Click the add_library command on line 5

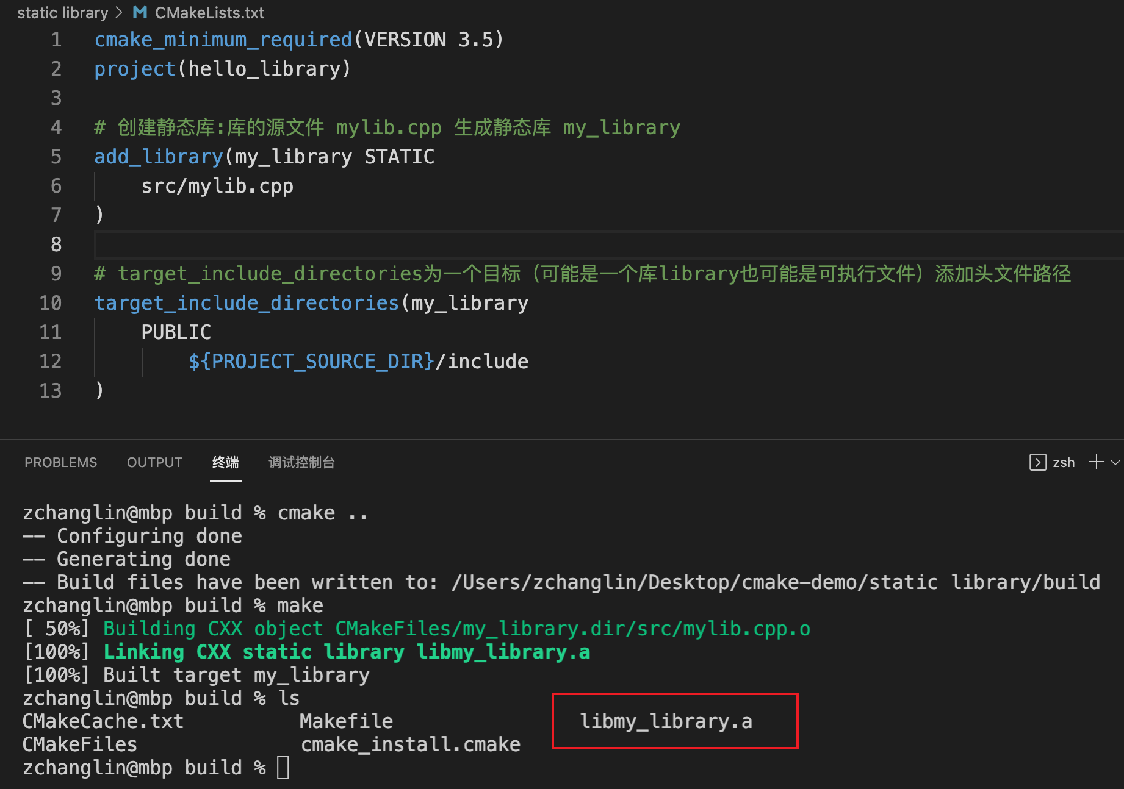[x=159, y=157]
